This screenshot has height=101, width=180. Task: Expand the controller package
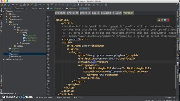18,43
